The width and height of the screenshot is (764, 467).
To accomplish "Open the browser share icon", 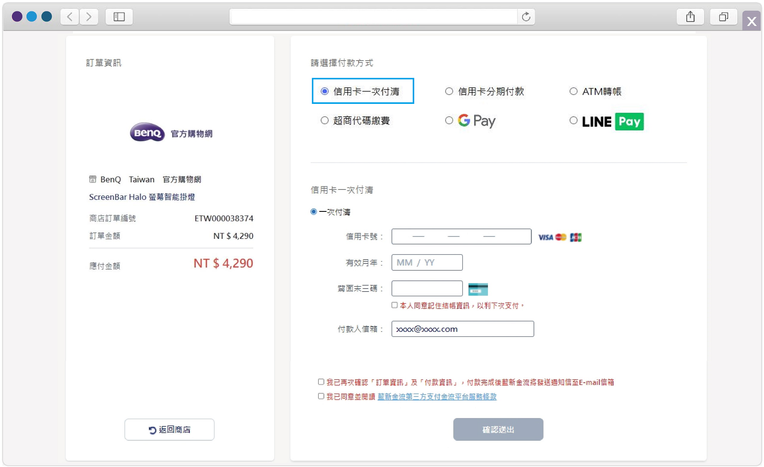I will 690,17.
